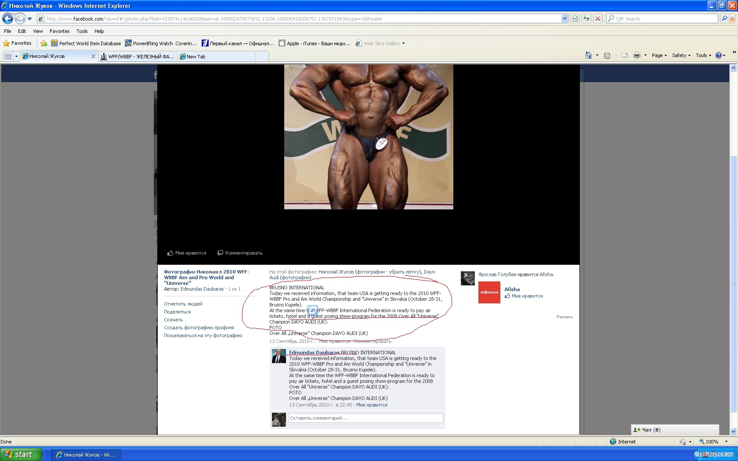This screenshot has height=461, width=738.
Task: Open the Quick Tabs grid icon
Action: click(8, 56)
